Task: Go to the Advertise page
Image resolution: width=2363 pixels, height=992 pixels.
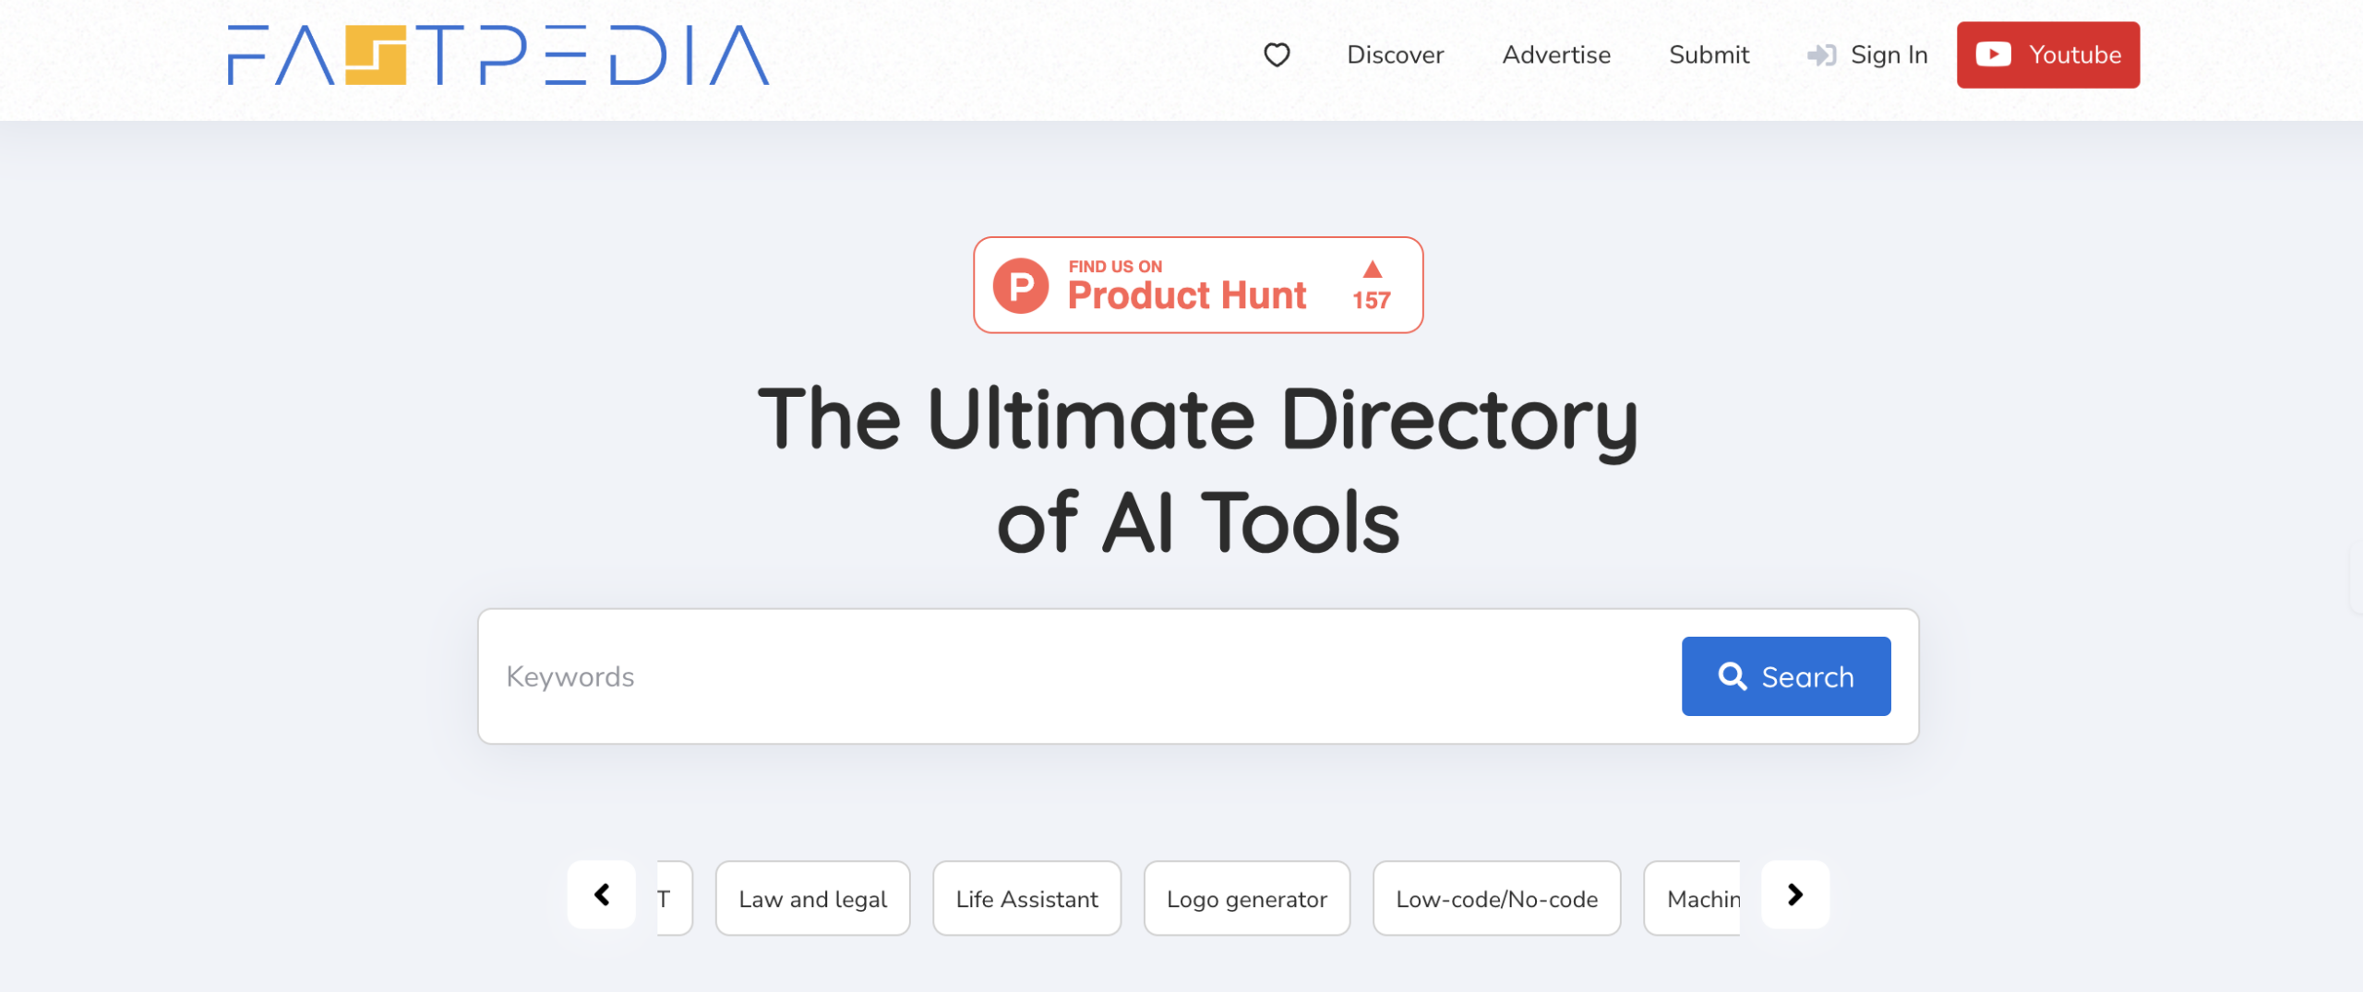Action: pyautogui.click(x=1556, y=55)
